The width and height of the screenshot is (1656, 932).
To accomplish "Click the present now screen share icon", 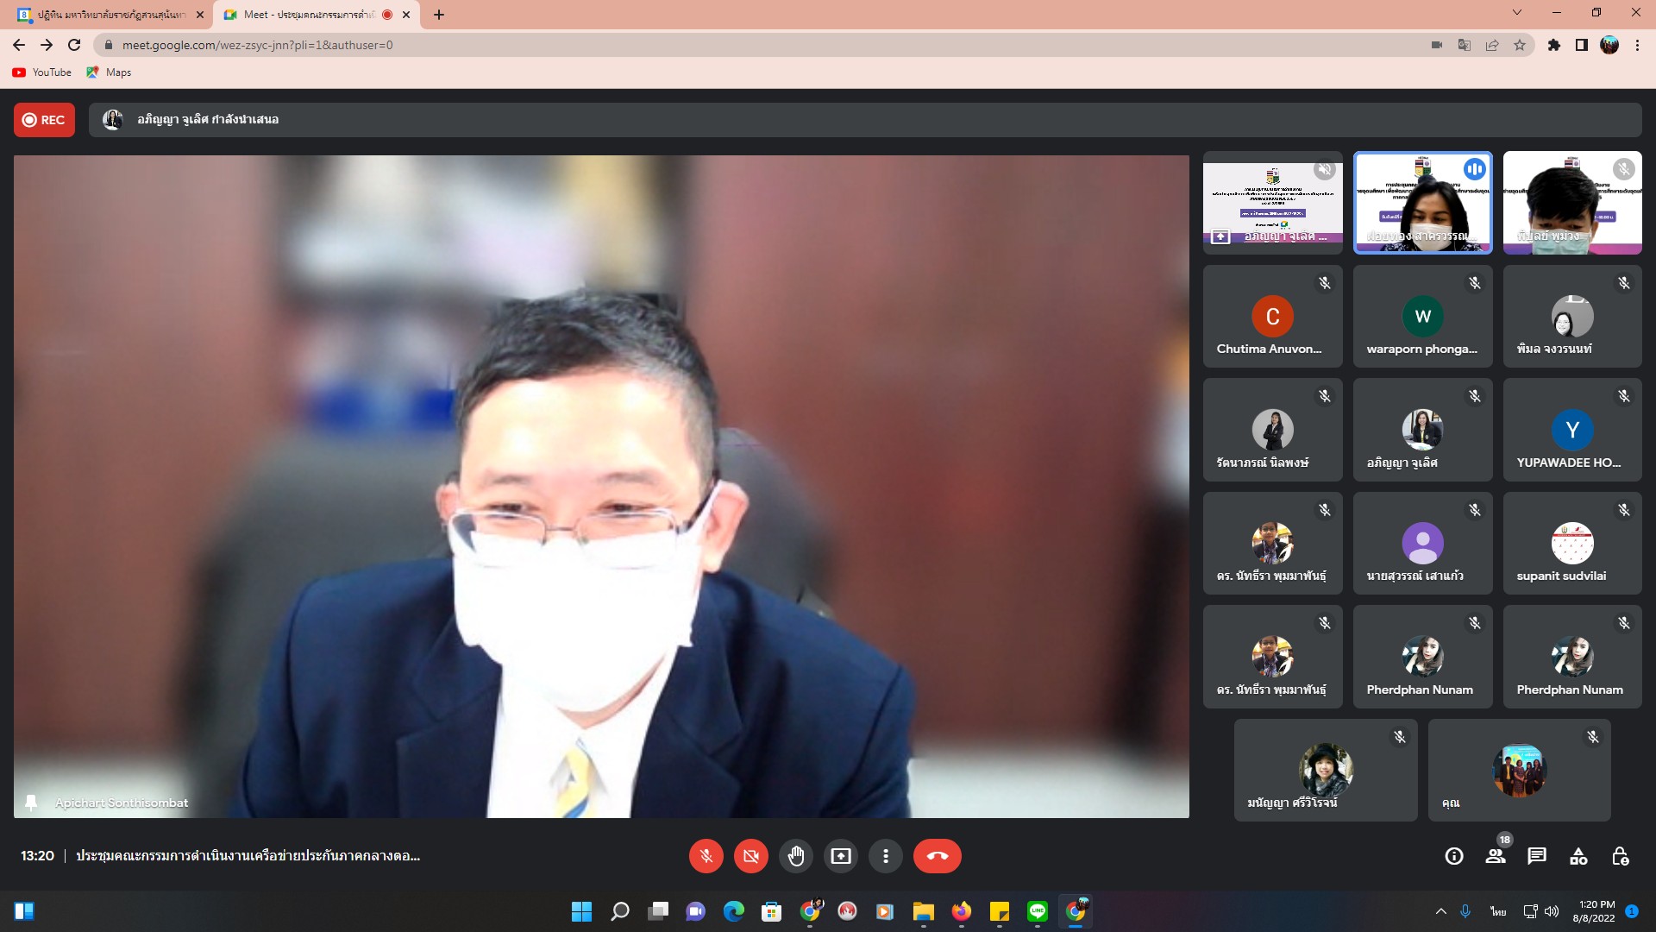I will pos(840,856).
